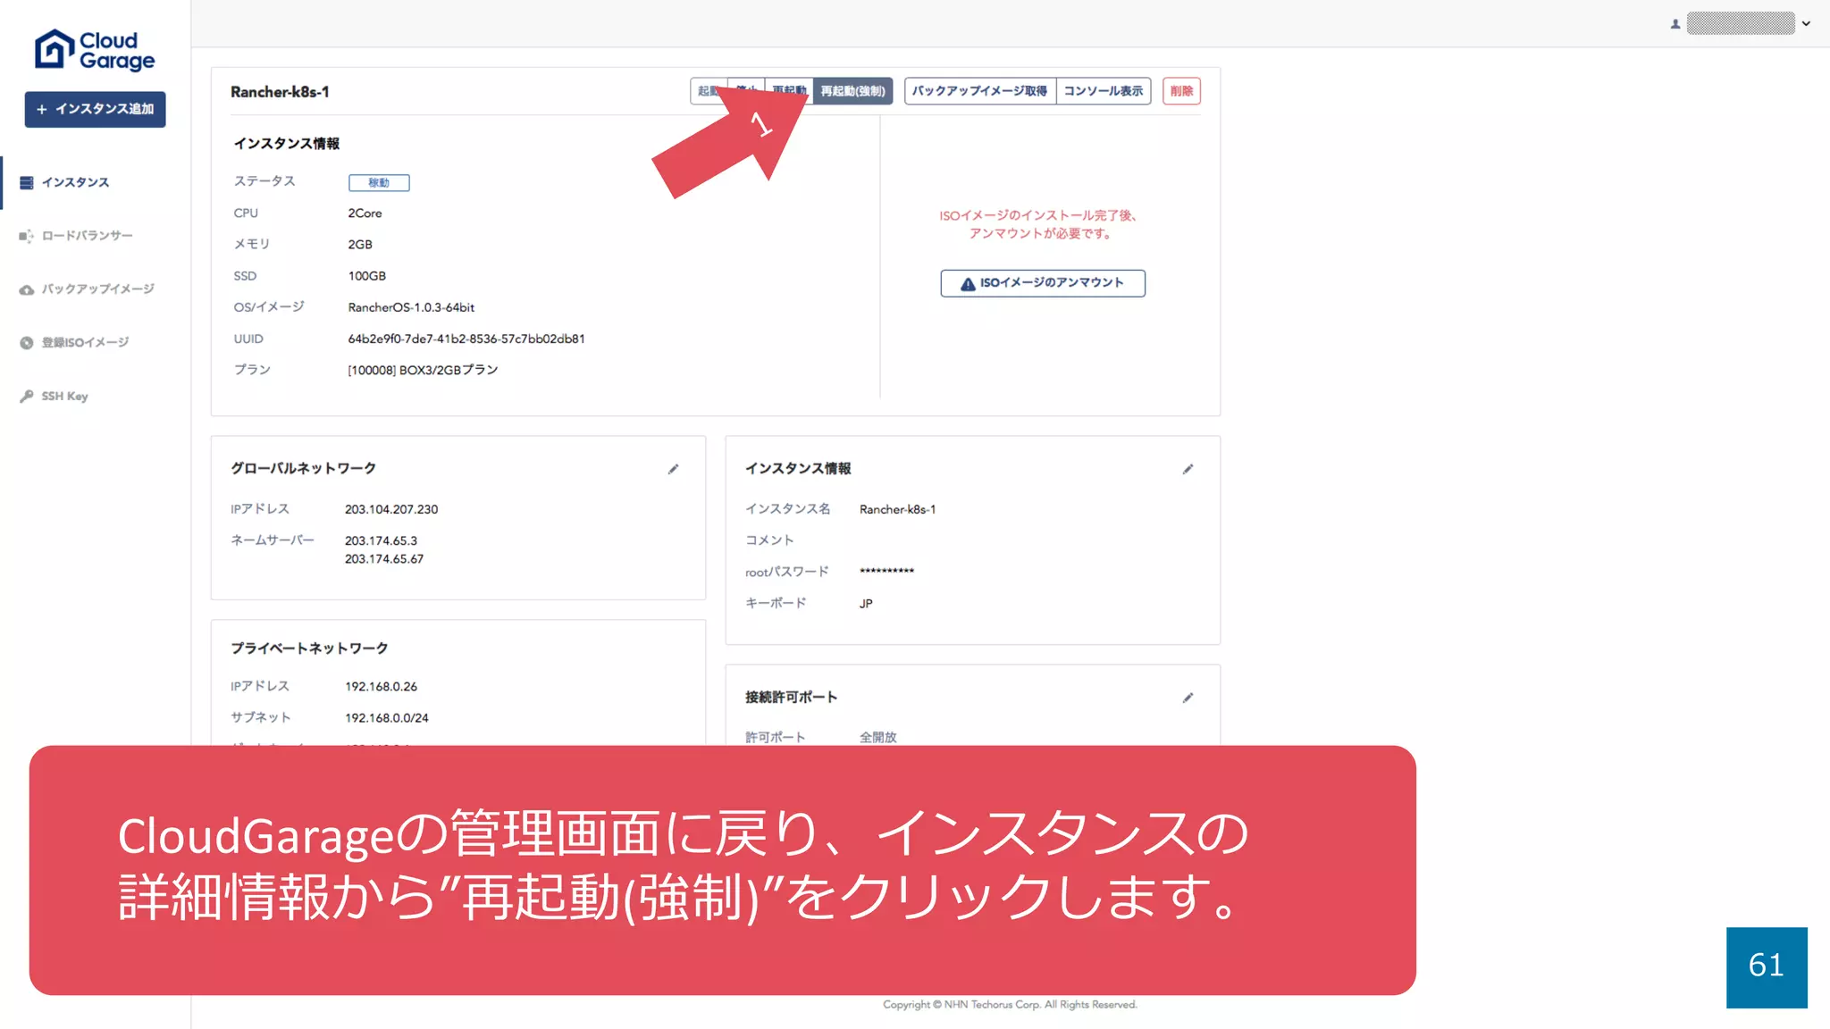Click the SSH key icon in sidebar
Screen dimensions: 1830x1029
pyautogui.click(x=27, y=397)
